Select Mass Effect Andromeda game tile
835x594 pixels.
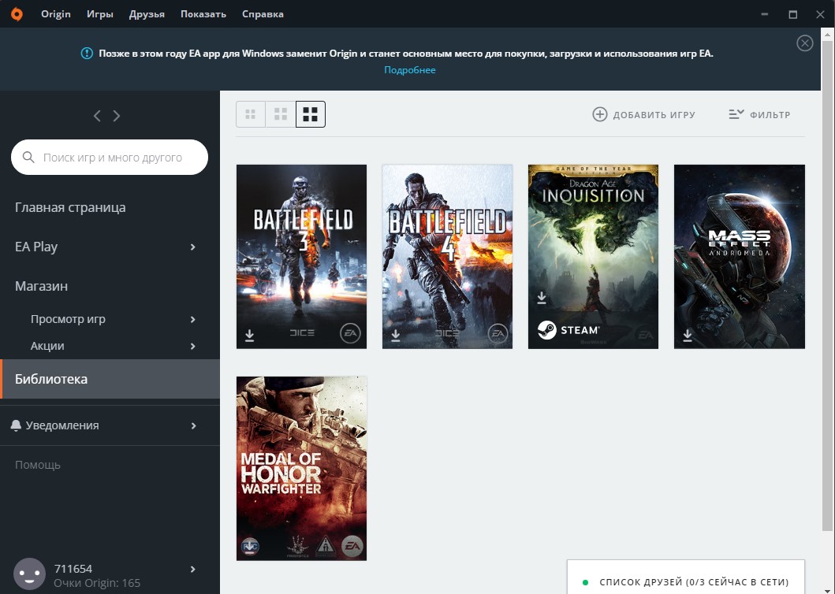tap(740, 257)
